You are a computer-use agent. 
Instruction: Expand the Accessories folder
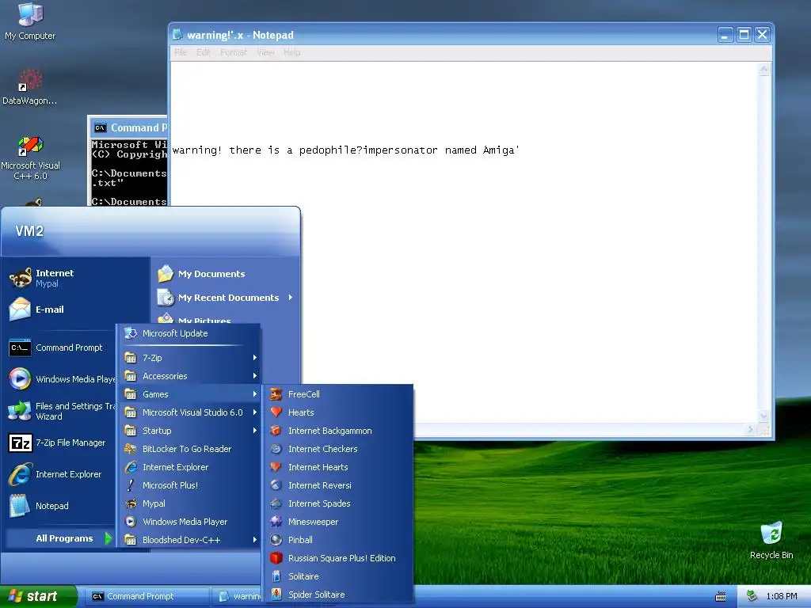[x=188, y=376]
